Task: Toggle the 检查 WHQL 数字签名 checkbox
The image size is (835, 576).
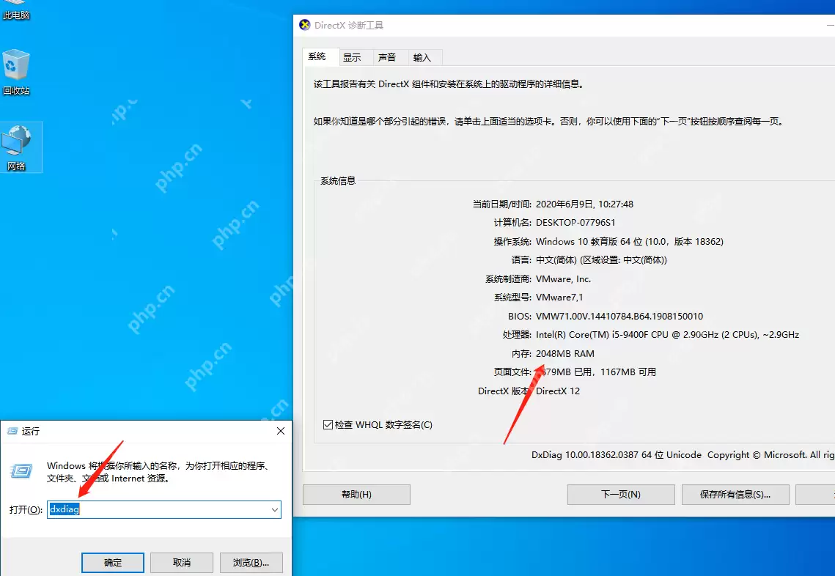Action: pyautogui.click(x=328, y=425)
